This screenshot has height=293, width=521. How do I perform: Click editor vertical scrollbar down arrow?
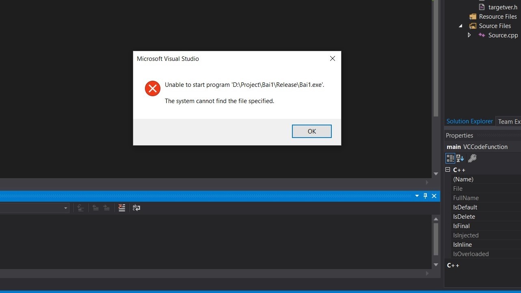[x=436, y=174]
